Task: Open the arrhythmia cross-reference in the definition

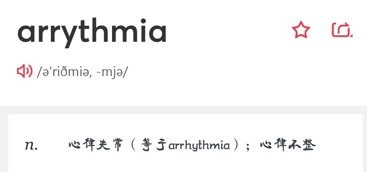Action: (x=199, y=146)
